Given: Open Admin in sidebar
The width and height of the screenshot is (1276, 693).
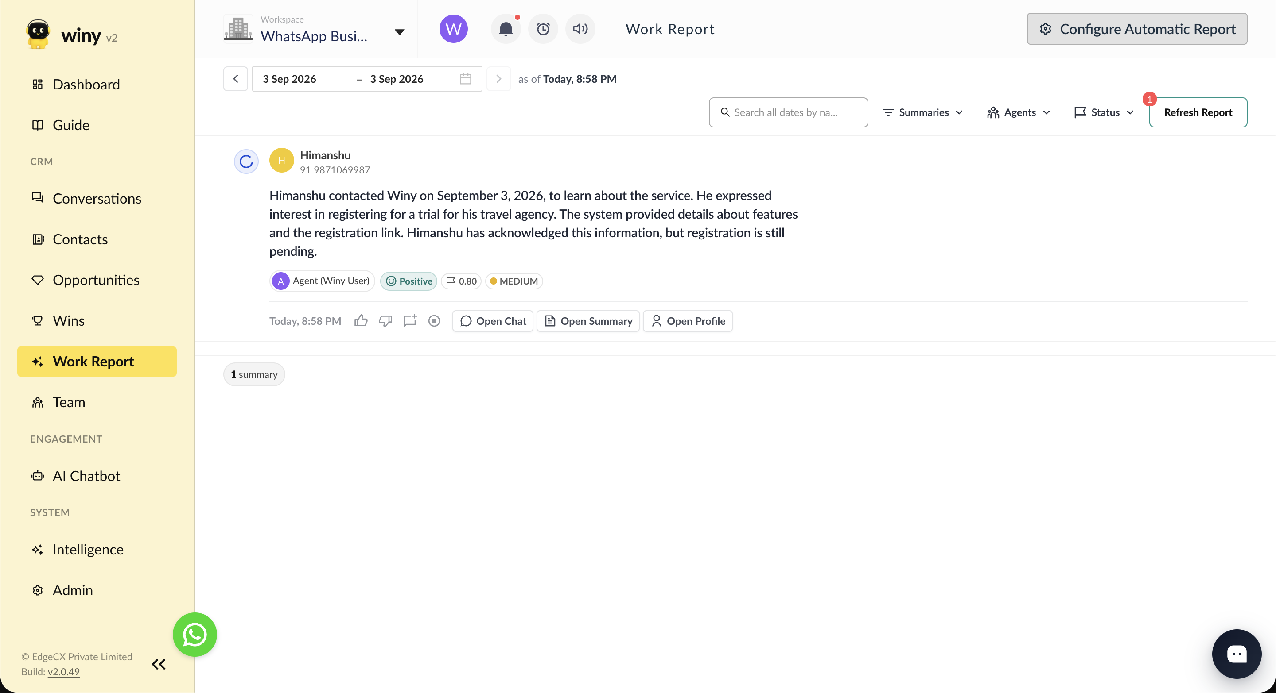Looking at the screenshot, I should click(x=97, y=589).
